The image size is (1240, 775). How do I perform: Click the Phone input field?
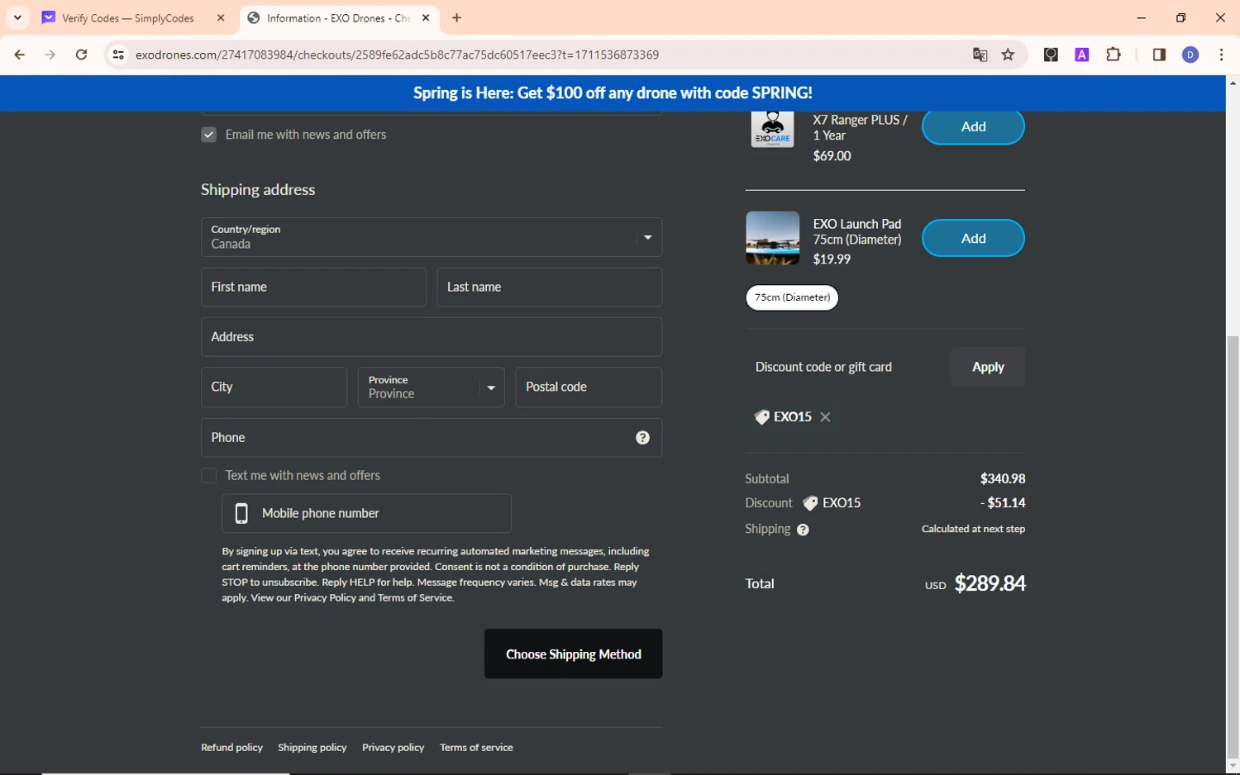(x=432, y=438)
